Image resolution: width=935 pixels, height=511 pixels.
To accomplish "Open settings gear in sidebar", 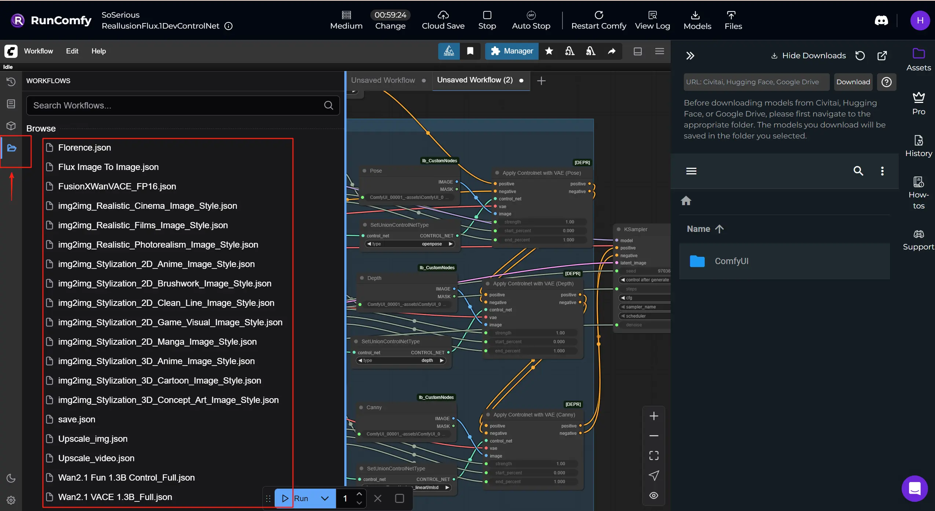I will tap(11, 500).
